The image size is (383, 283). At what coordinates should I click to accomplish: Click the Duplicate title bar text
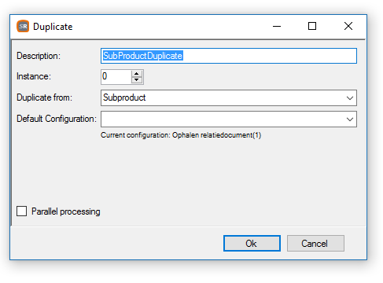click(x=53, y=27)
